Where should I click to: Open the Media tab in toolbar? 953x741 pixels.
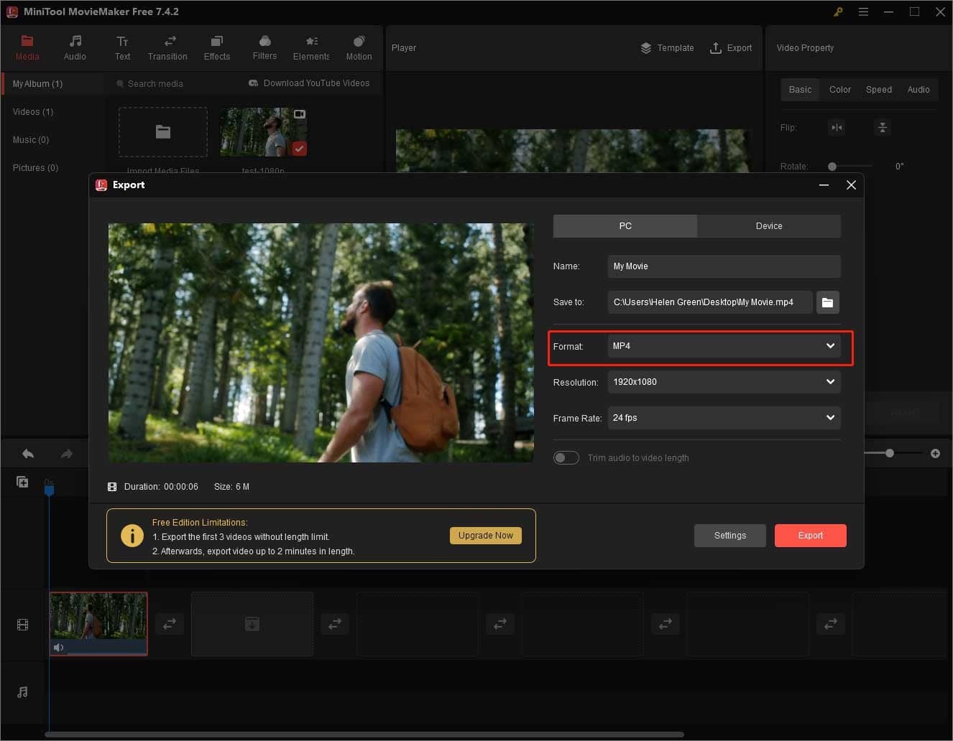[27, 47]
